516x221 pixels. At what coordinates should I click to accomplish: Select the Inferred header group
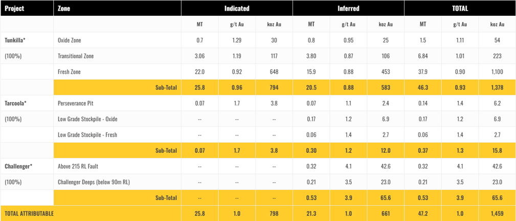(348, 9)
